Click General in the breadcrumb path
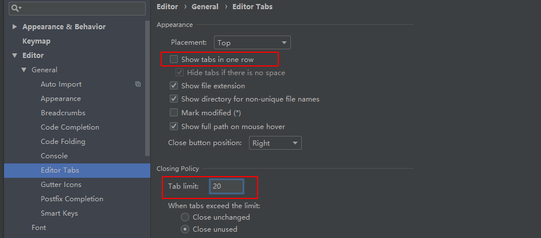The height and width of the screenshot is (238, 541). point(205,7)
